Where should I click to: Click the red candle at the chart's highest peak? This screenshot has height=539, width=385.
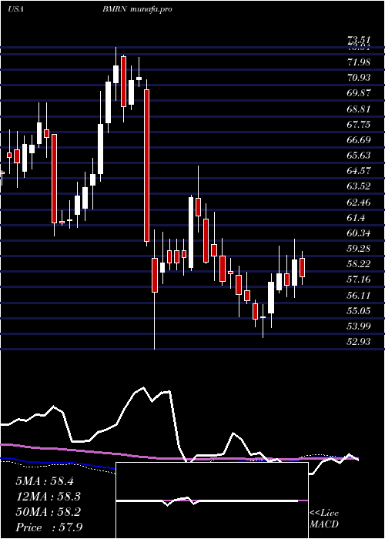tap(123, 82)
